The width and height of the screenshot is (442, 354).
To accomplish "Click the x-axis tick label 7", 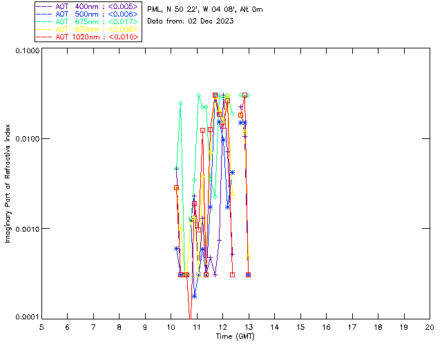I will 93,327.
